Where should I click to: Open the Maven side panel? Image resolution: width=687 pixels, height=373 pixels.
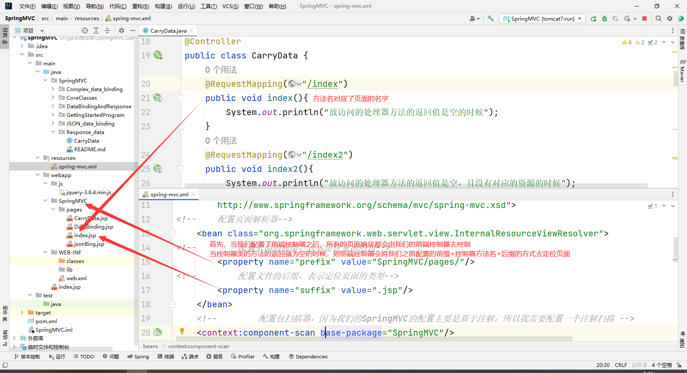[x=683, y=70]
